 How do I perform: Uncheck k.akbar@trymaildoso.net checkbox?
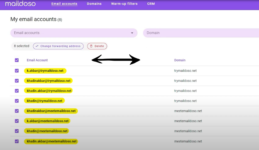[17, 71]
